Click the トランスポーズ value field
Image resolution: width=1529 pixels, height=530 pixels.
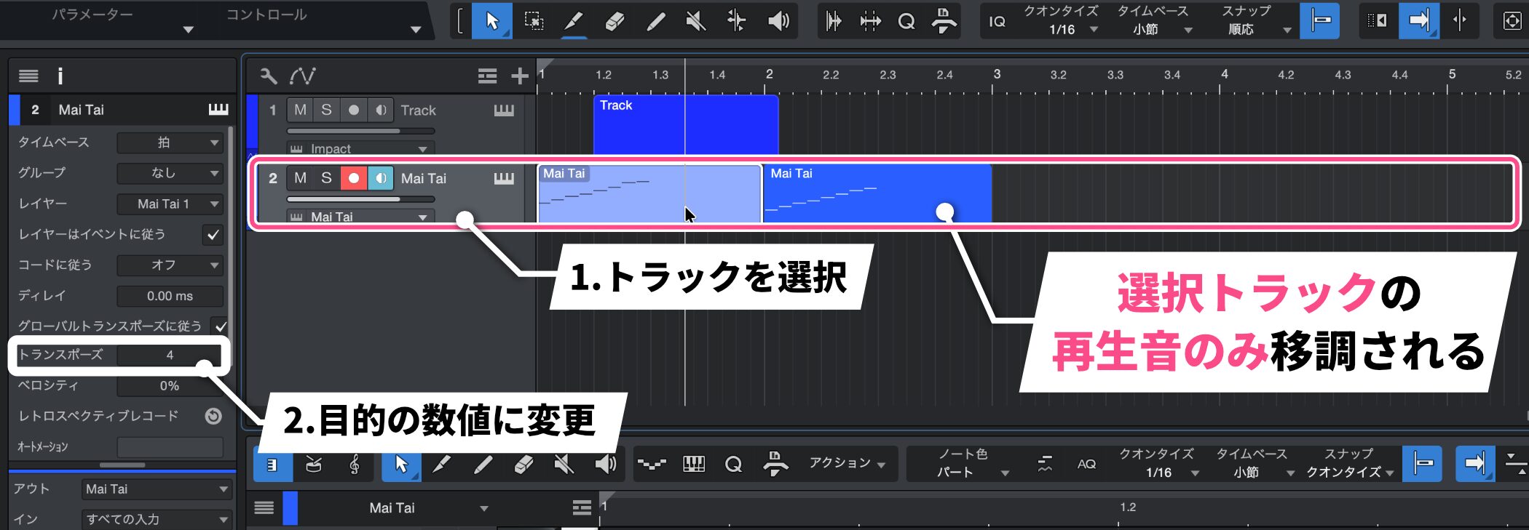170,355
